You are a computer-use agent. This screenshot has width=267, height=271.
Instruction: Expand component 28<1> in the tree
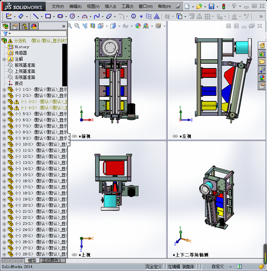click(4, 254)
